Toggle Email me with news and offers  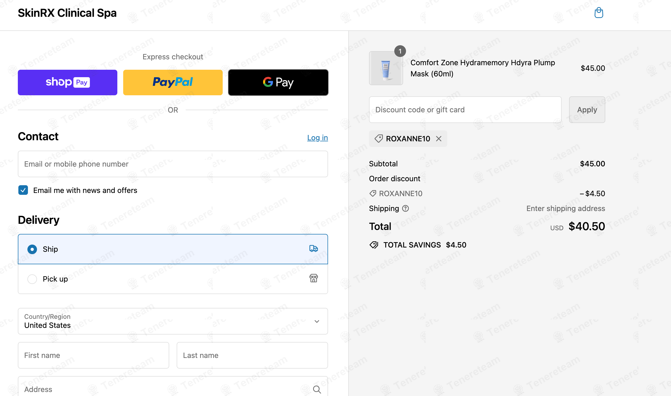[x=23, y=190]
